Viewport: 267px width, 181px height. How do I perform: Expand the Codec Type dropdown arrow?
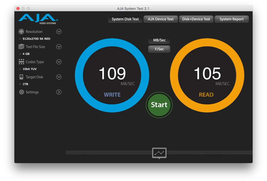[x=59, y=62]
